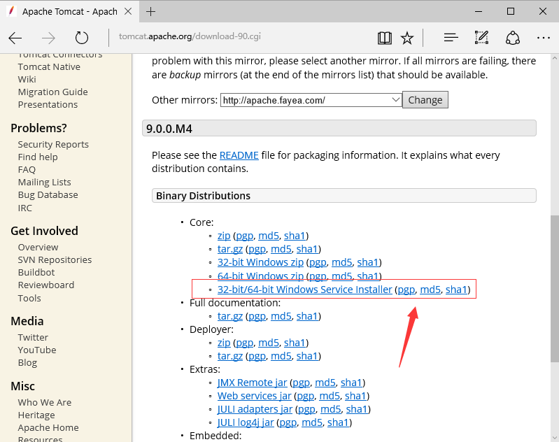Open Migration Guide sidebar link
This screenshot has height=442, width=559.
52,92
